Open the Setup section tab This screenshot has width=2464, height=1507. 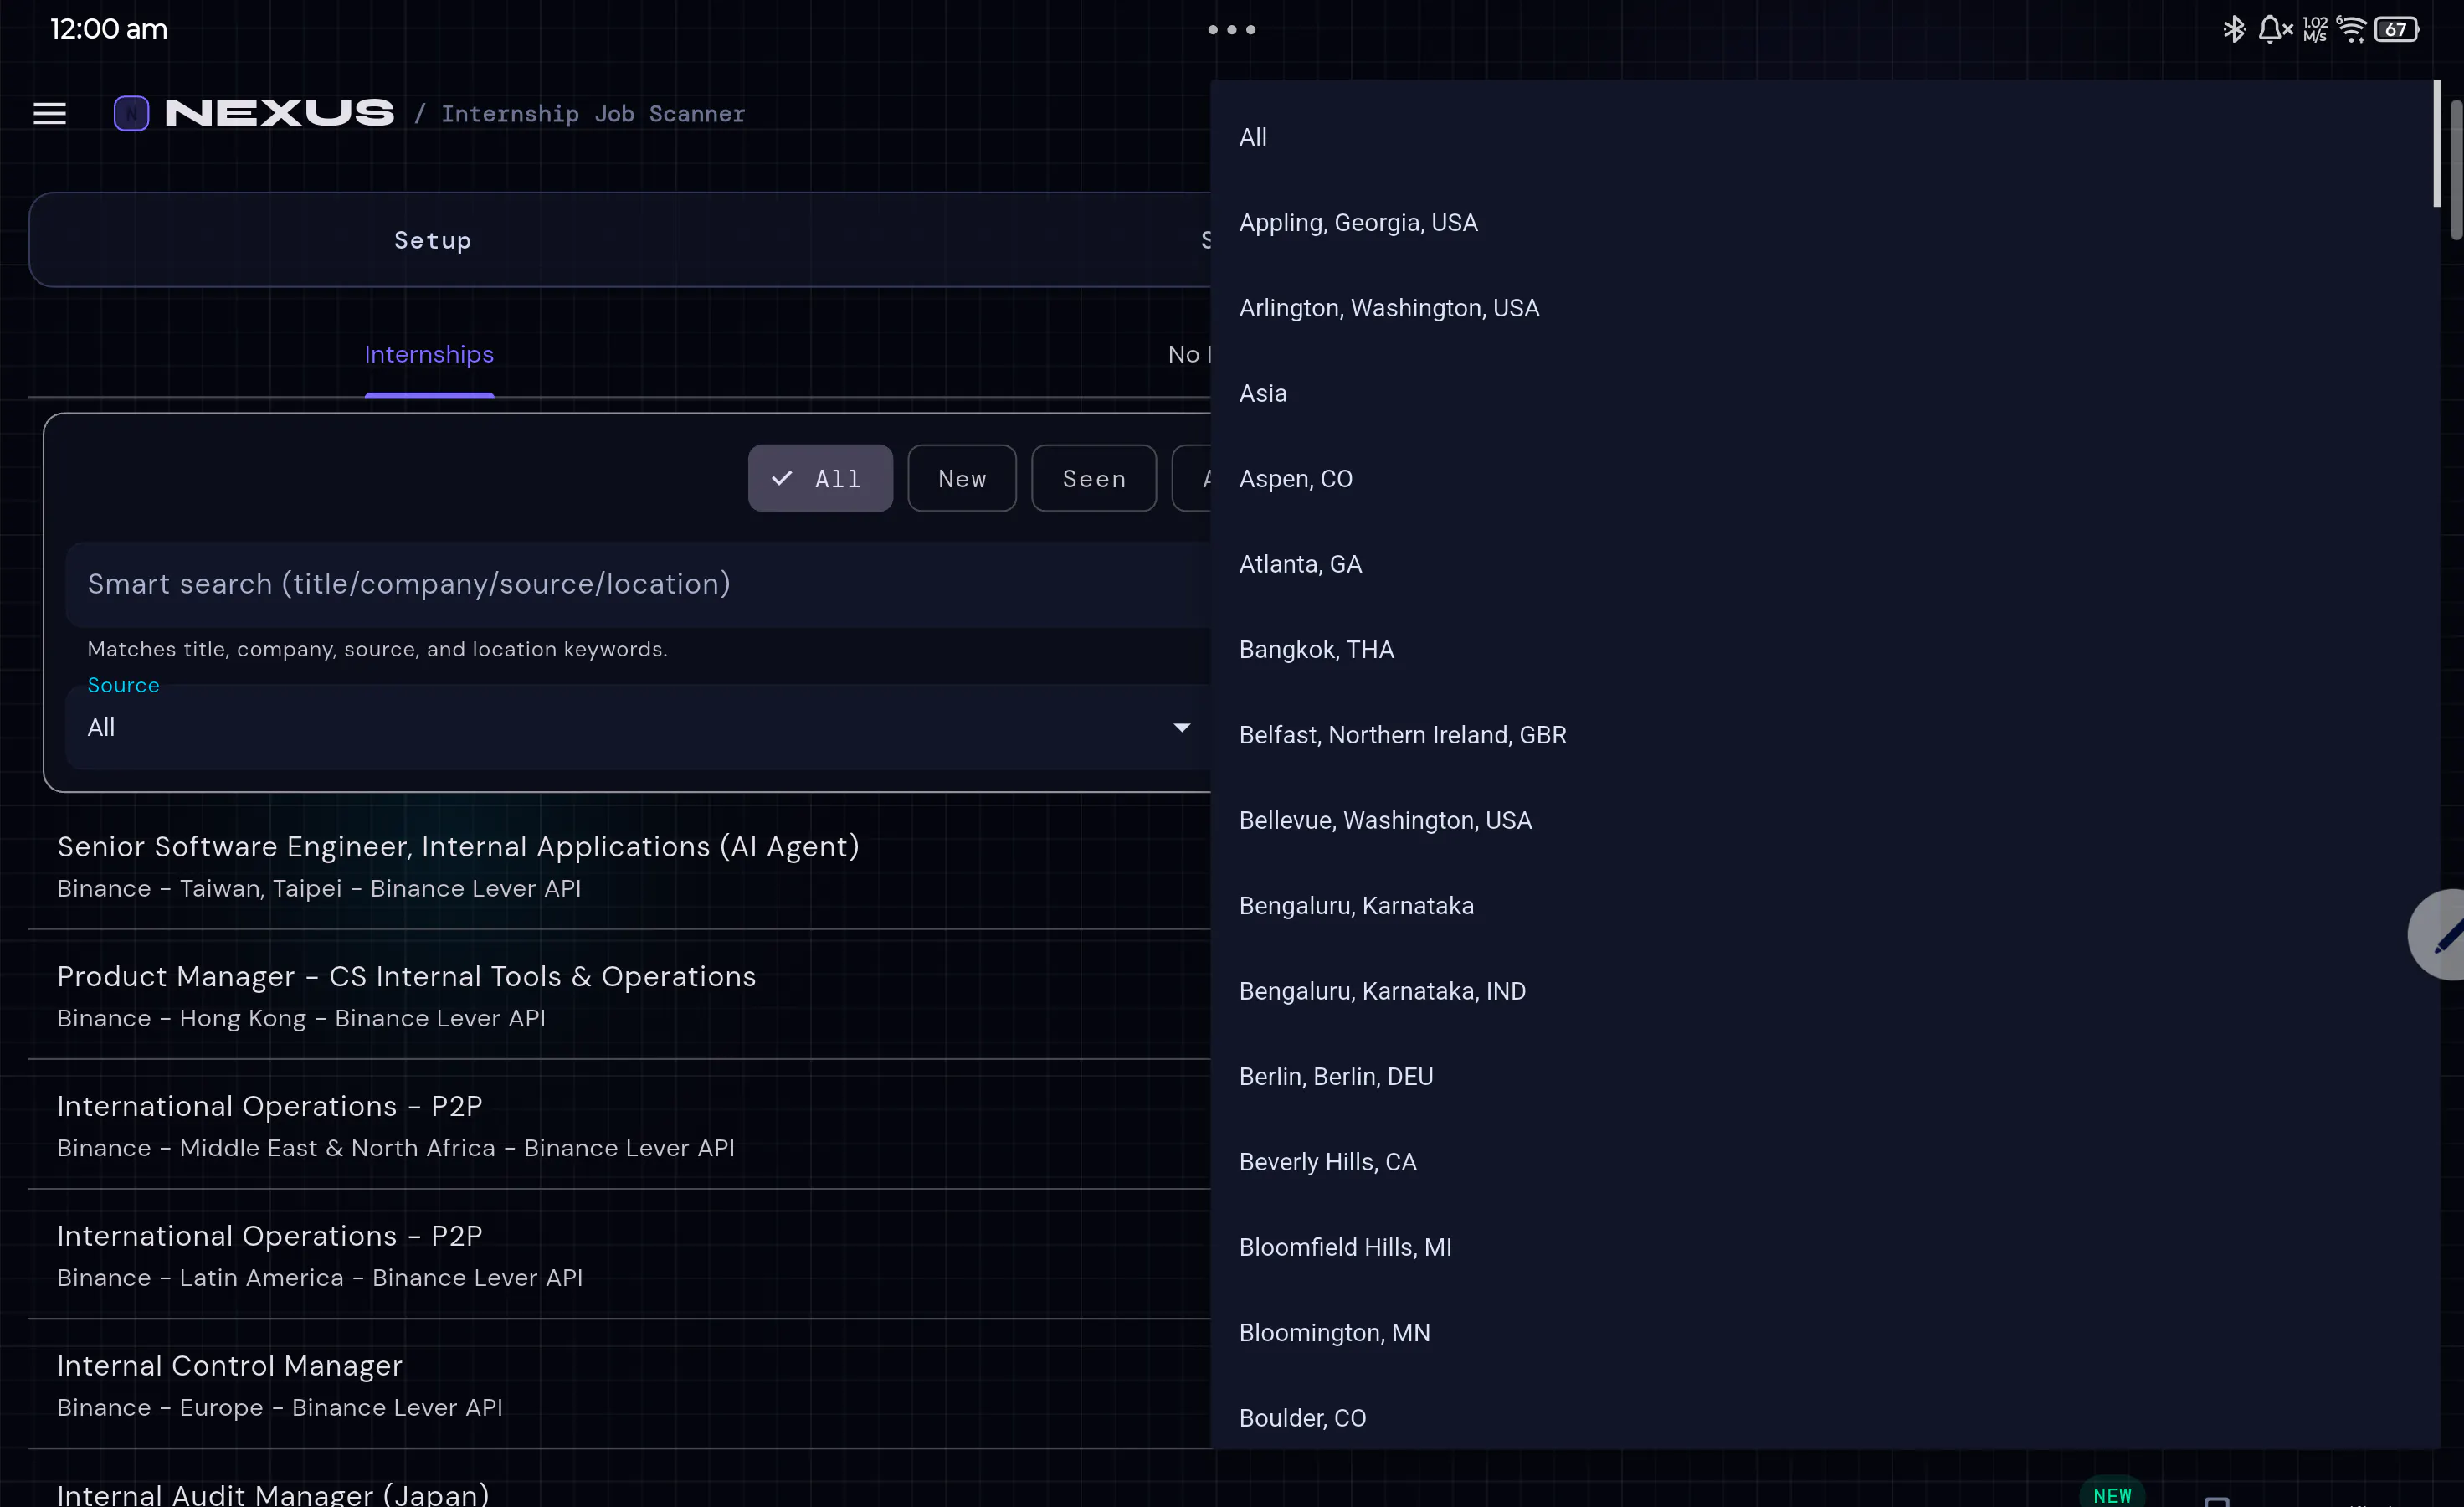pyautogui.click(x=433, y=240)
